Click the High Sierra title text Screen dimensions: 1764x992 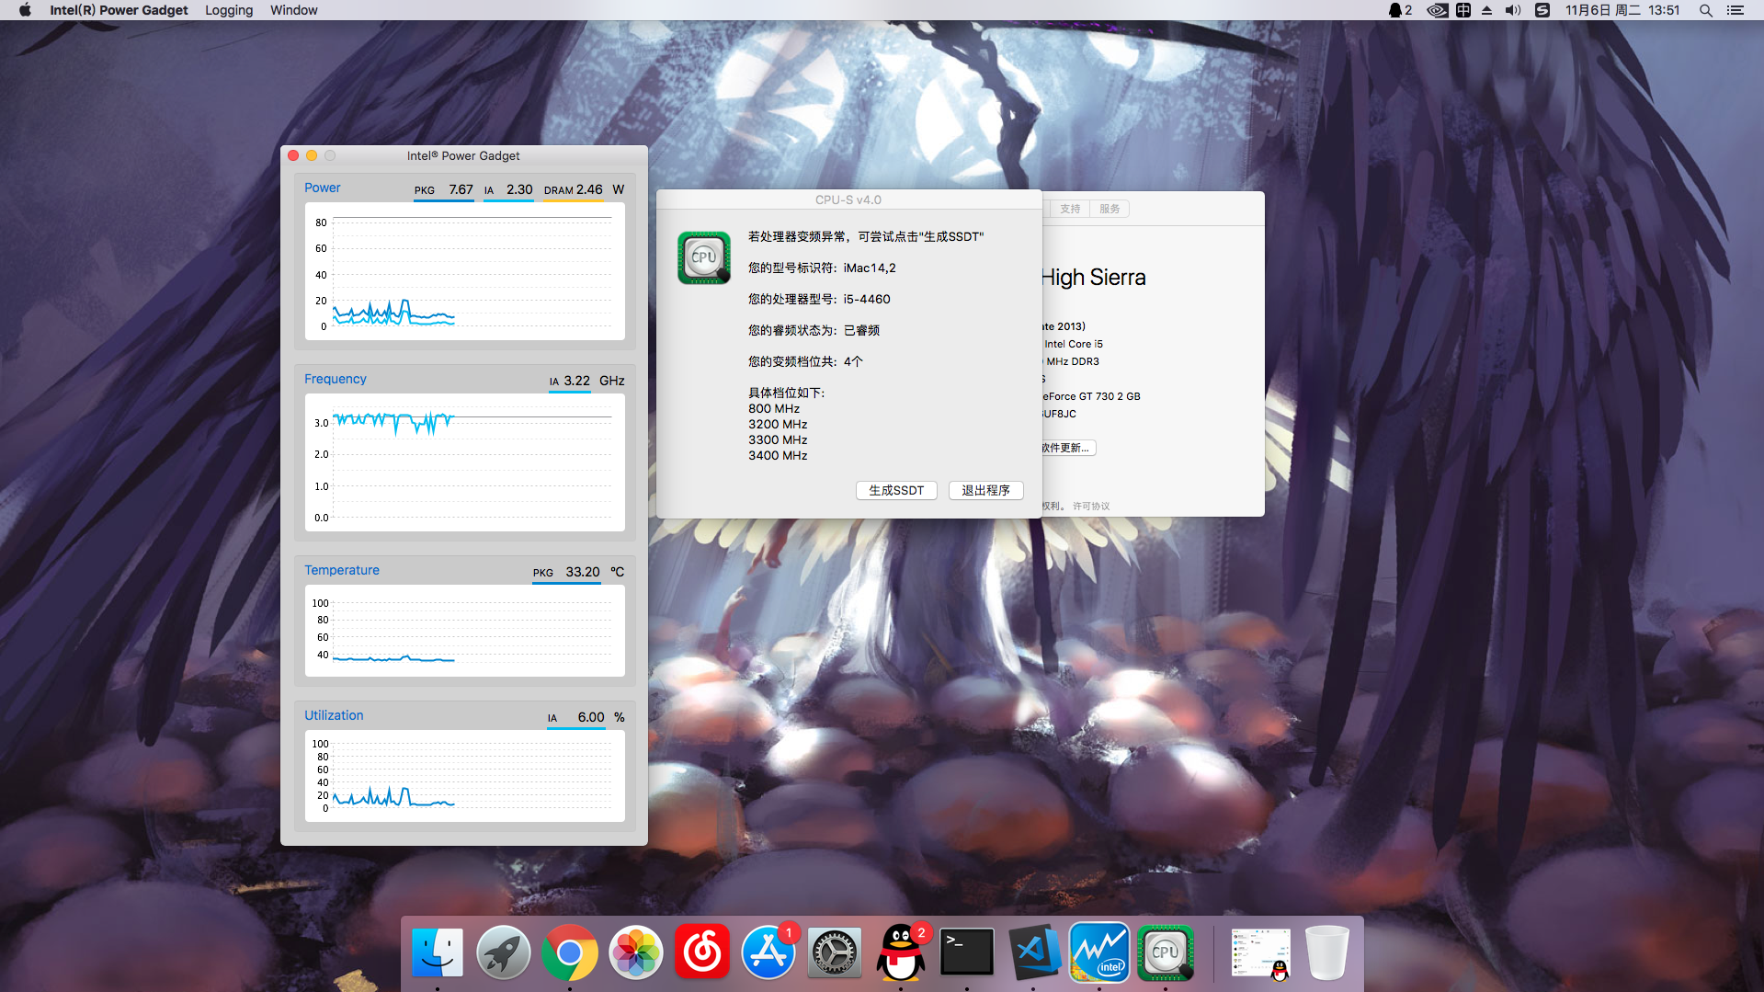tap(1094, 278)
